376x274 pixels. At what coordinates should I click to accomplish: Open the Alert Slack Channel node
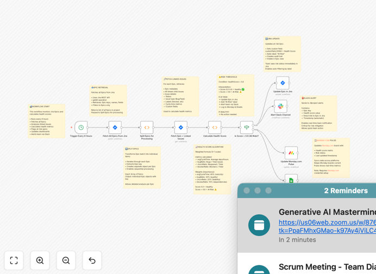(280, 106)
